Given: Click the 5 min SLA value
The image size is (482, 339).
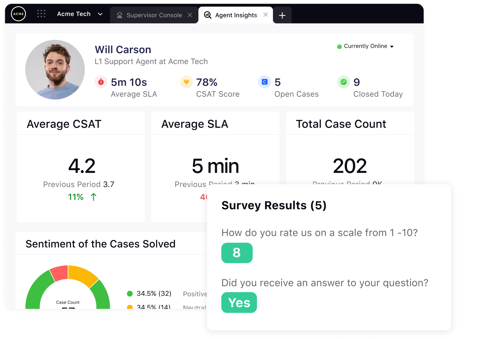Looking at the screenshot, I should tap(215, 166).
